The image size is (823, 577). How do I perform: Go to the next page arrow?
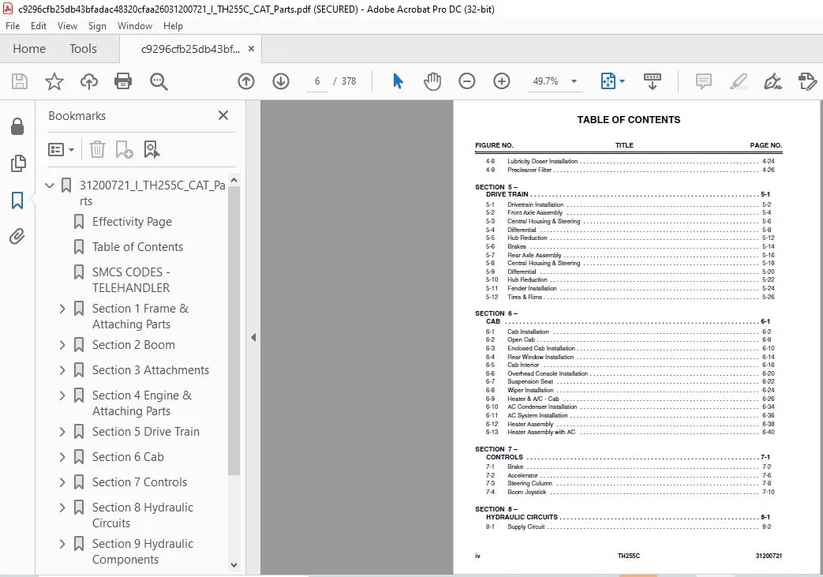click(x=281, y=81)
